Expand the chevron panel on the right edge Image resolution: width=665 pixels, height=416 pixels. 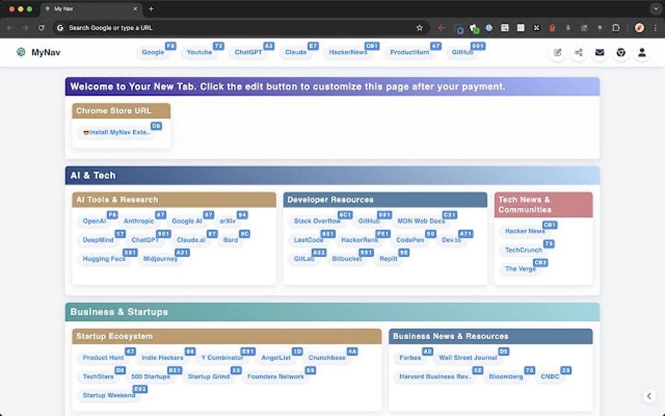(649, 396)
